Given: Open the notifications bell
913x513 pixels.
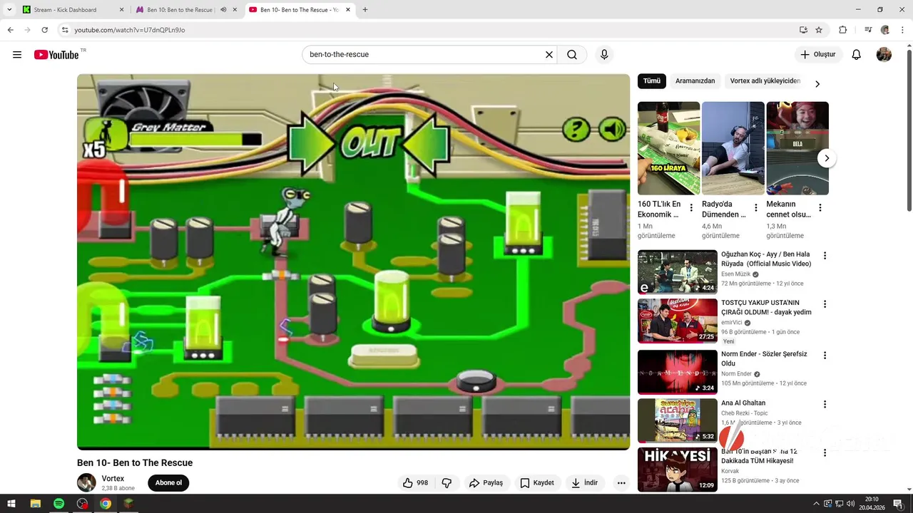Looking at the screenshot, I should 857,55.
